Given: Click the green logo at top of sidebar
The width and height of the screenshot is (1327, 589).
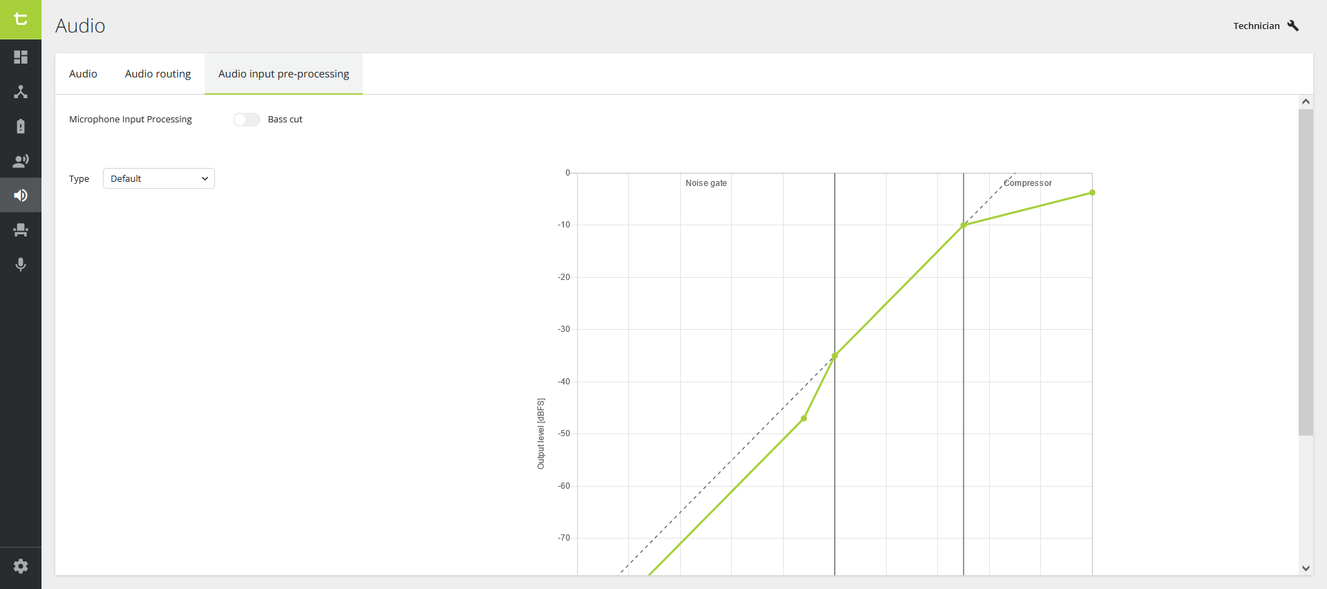Looking at the screenshot, I should pos(21,19).
